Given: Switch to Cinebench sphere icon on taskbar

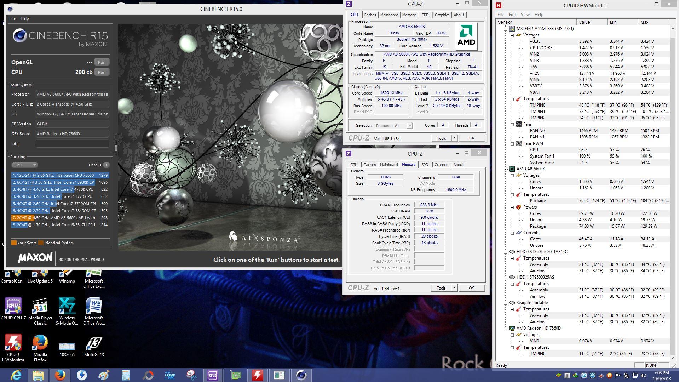Looking at the screenshot, I should (301, 375).
